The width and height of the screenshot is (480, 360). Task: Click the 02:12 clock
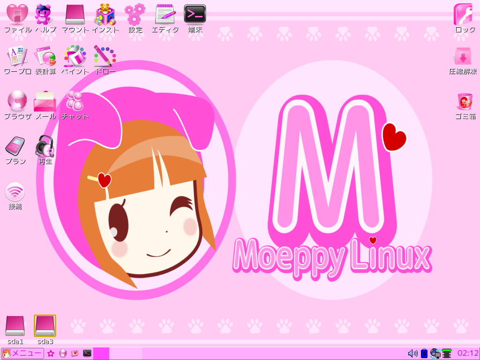pyautogui.click(x=467, y=353)
